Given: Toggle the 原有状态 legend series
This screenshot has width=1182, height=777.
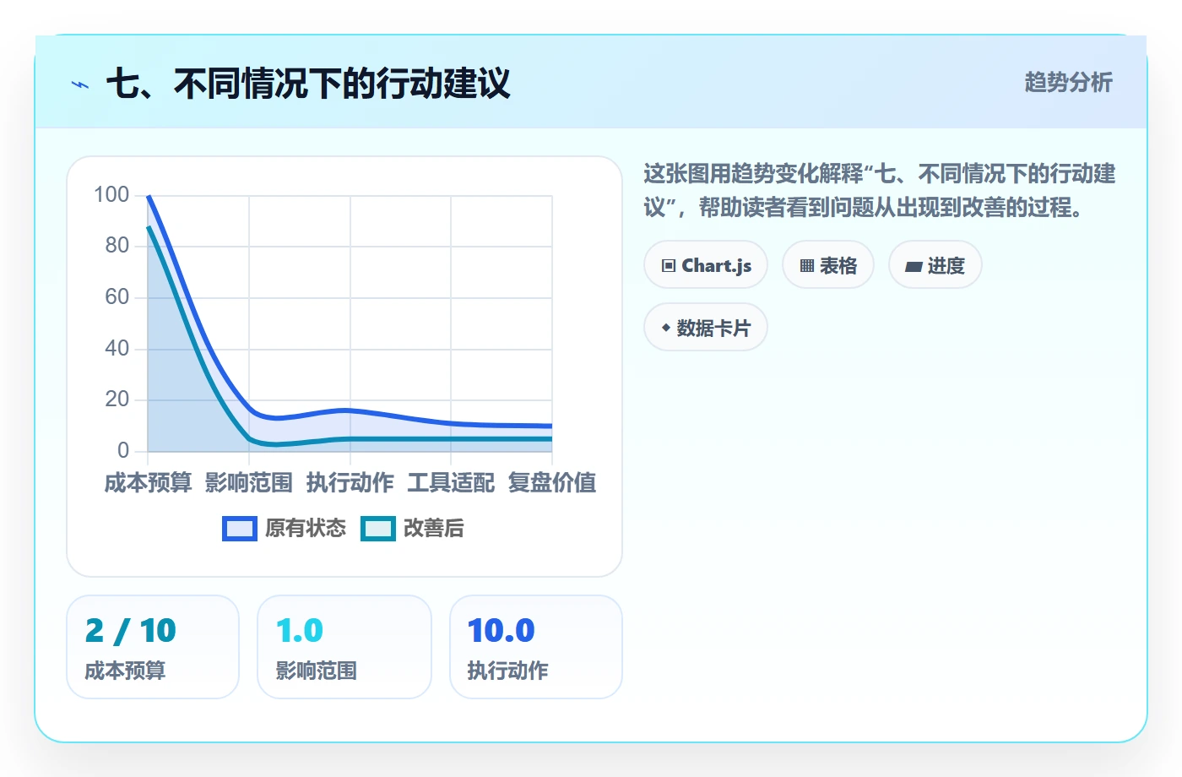Looking at the screenshot, I should coord(285,528).
